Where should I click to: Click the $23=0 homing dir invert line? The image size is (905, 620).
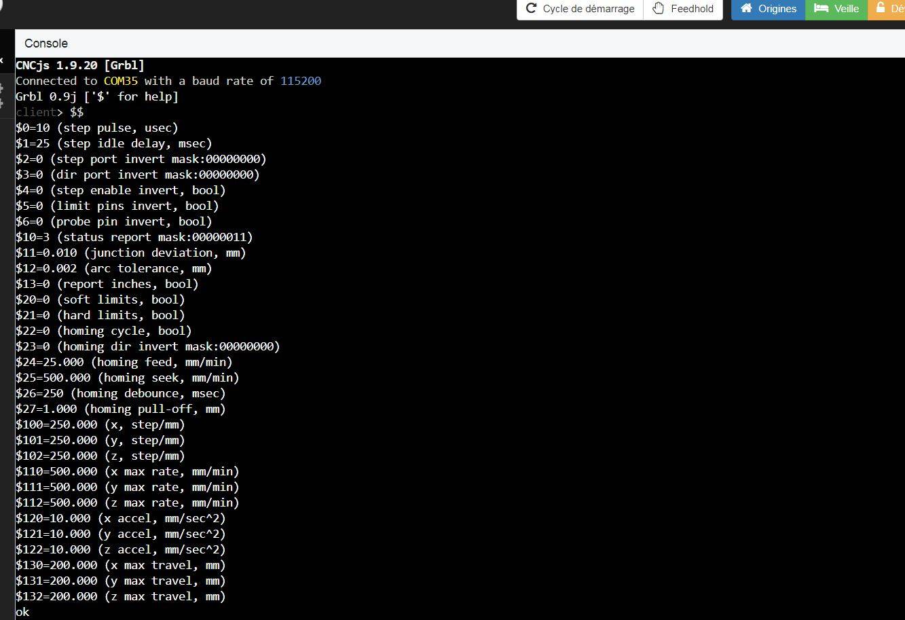(x=148, y=346)
